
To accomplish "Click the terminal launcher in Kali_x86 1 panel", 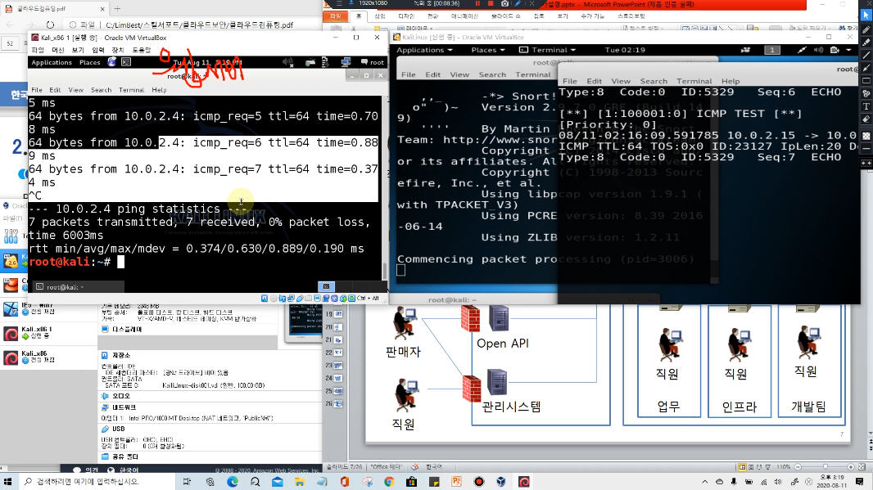I will tap(126, 62).
